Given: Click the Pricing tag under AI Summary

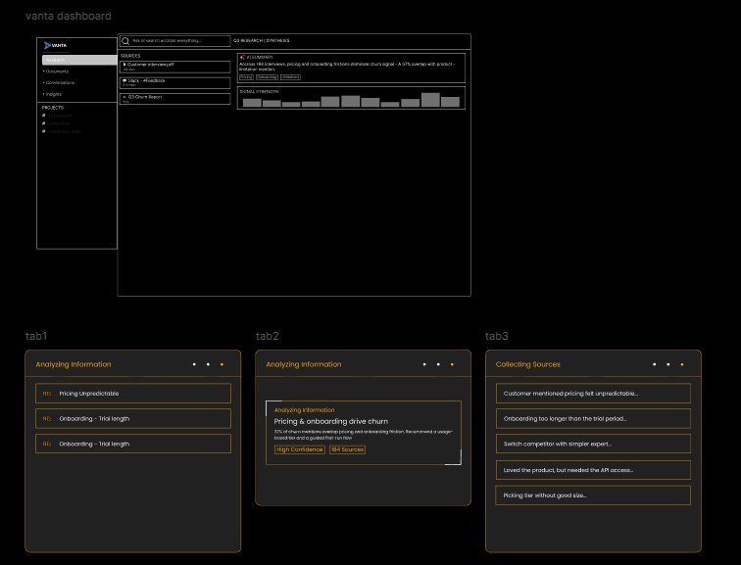Looking at the screenshot, I should click(x=246, y=77).
